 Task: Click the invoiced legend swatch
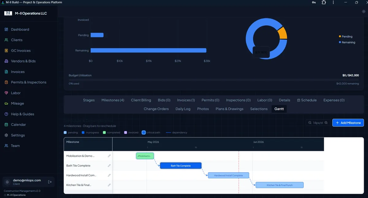(x=126, y=133)
